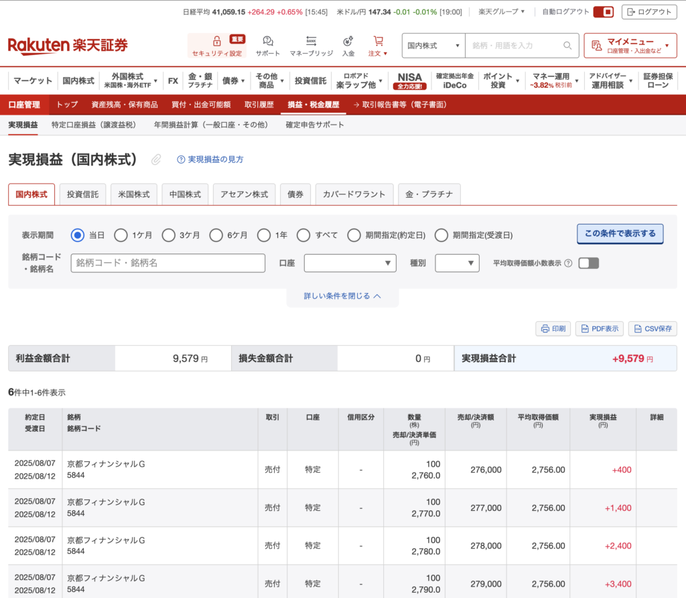The height and width of the screenshot is (598, 686).
Task: Click the search magnifier icon
Action: tap(567, 46)
